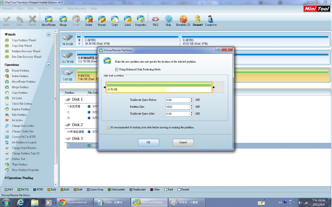The image size is (332, 207).
Task: Click the Discard toolbar icon
Action: tap(32, 21)
